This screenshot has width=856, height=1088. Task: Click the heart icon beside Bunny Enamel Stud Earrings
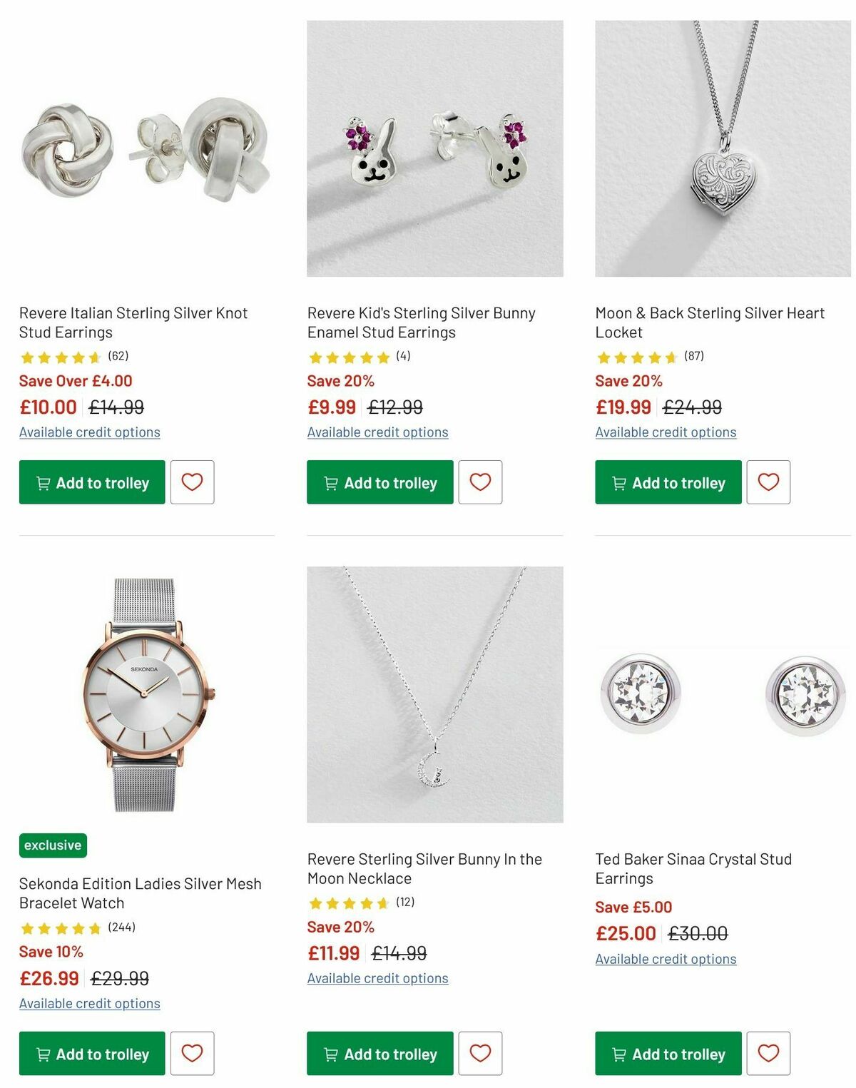[x=480, y=482]
